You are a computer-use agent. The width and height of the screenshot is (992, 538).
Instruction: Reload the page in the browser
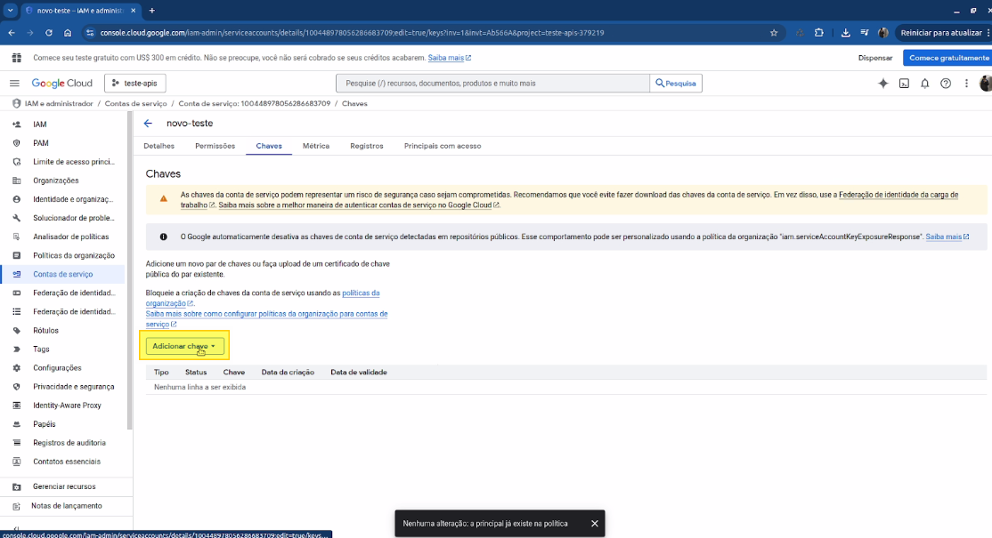49,33
